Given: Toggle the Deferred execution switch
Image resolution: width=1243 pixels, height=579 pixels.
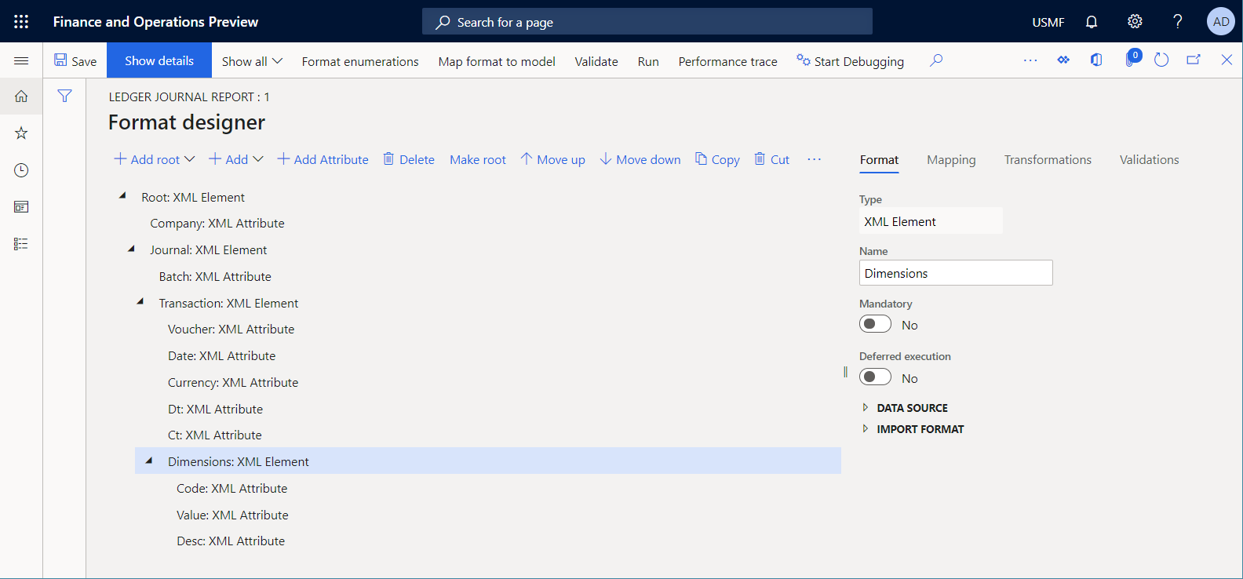Looking at the screenshot, I should [x=875, y=377].
